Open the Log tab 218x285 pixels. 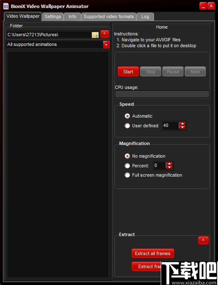click(145, 16)
